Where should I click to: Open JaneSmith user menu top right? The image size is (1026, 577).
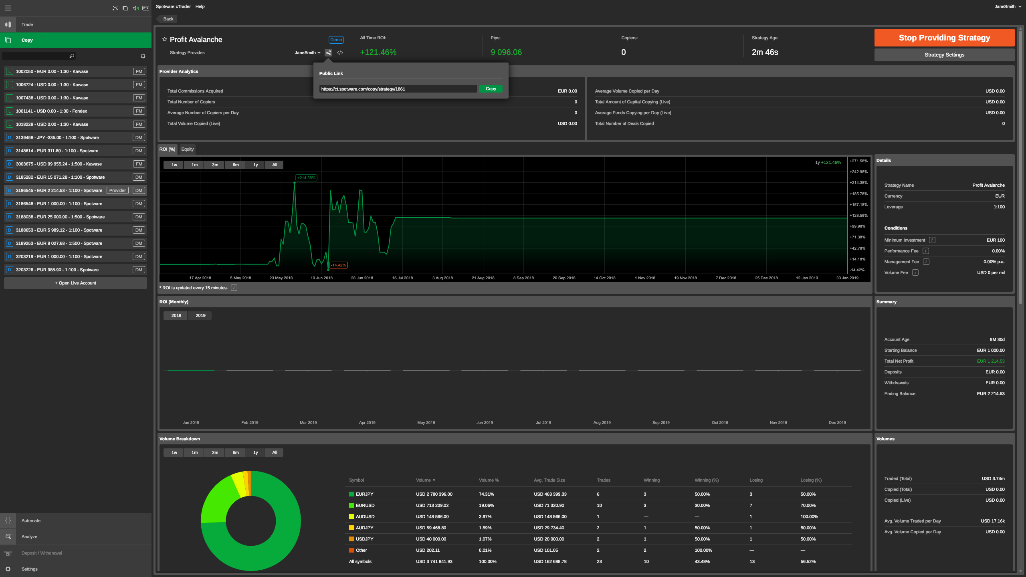1008,6
